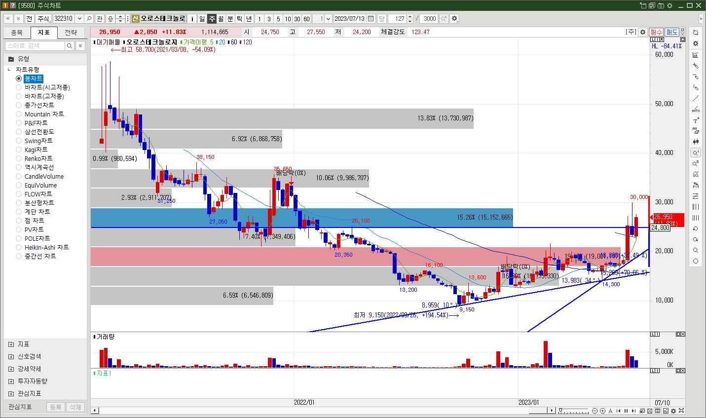
Task: Open the right toolbar settings gear
Action: coord(696,43)
